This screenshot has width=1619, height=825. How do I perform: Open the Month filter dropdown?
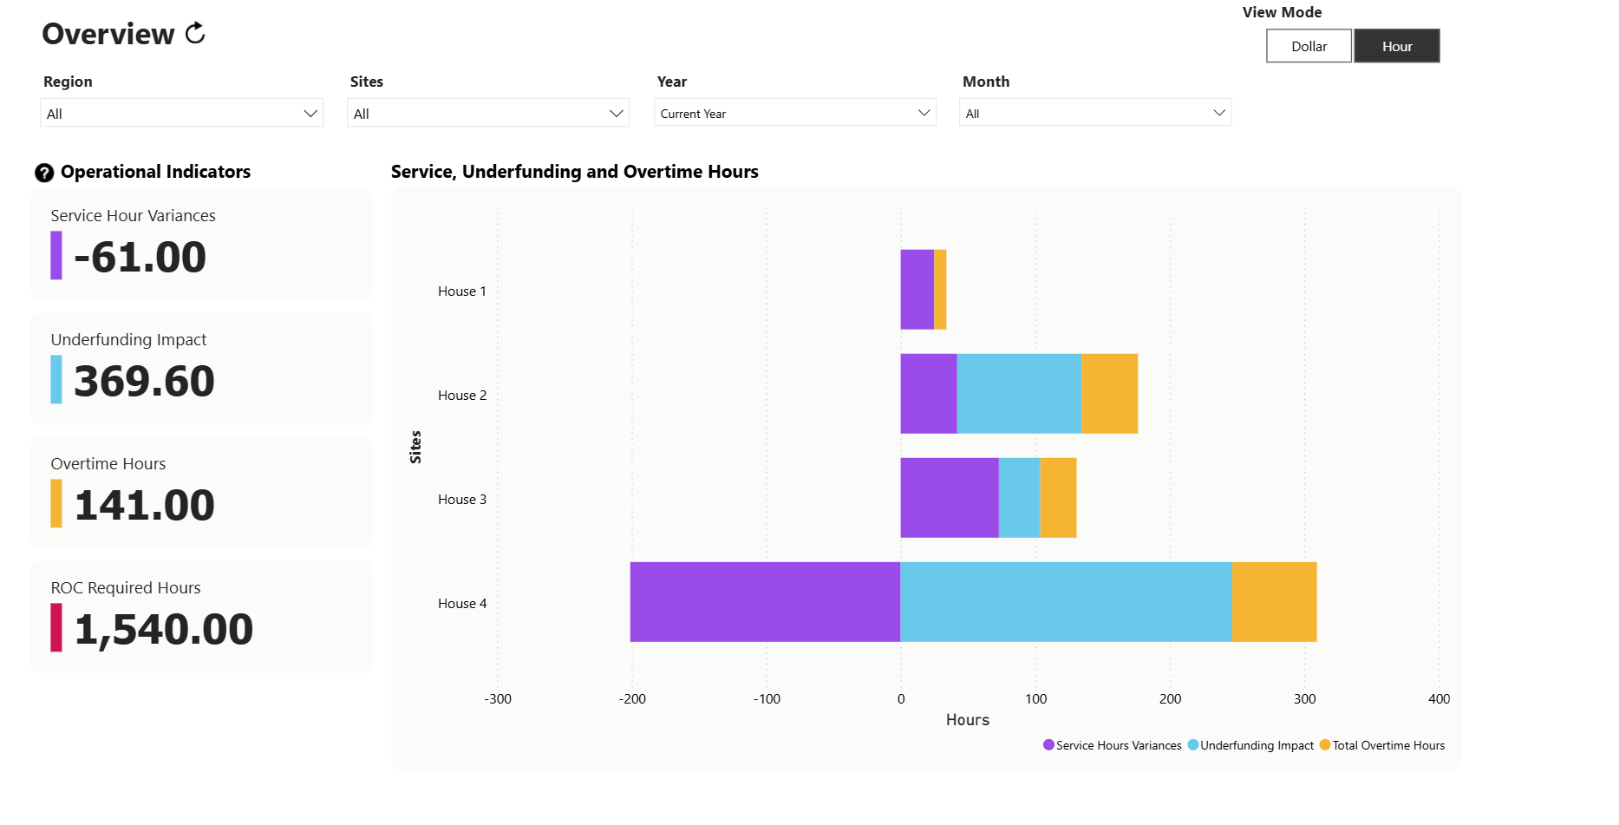click(1095, 113)
